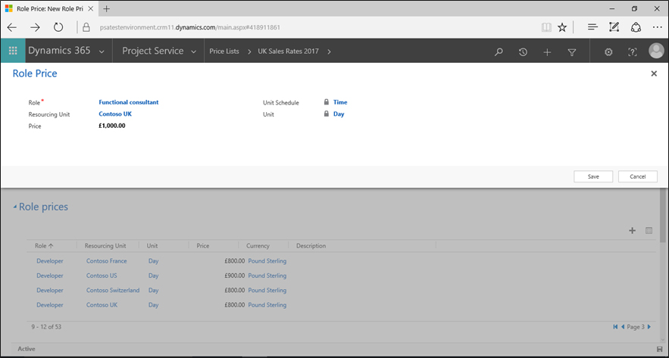The height and width of the screenshot is (358, 669).
Task: Click Day unit in Contoso US row
Action: (153, 276)
